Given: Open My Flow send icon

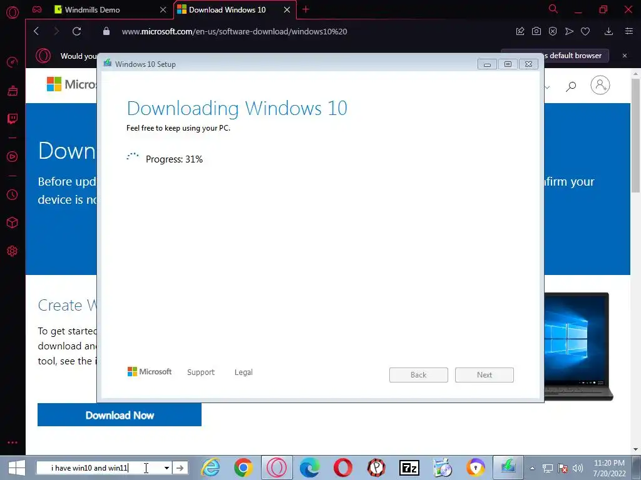Looking at the screenshot, I should click(569, 31).
